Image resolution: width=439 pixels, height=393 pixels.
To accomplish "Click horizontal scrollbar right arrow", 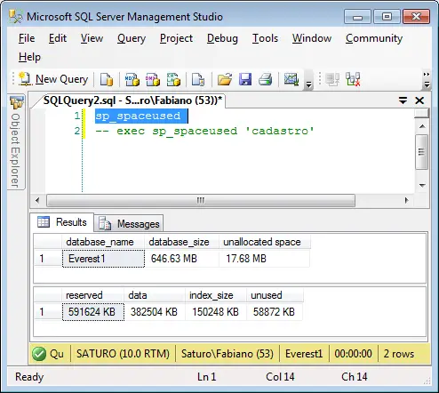I will (x=407, y=200).
